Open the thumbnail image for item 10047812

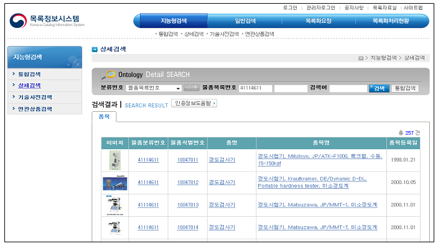coord(115,183)
